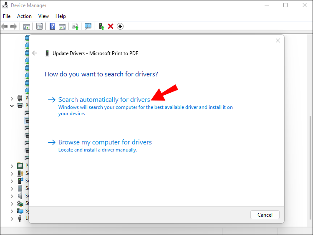Expand the Processors tree node
This screenshot has width=313, height=235.
[12, 166]
